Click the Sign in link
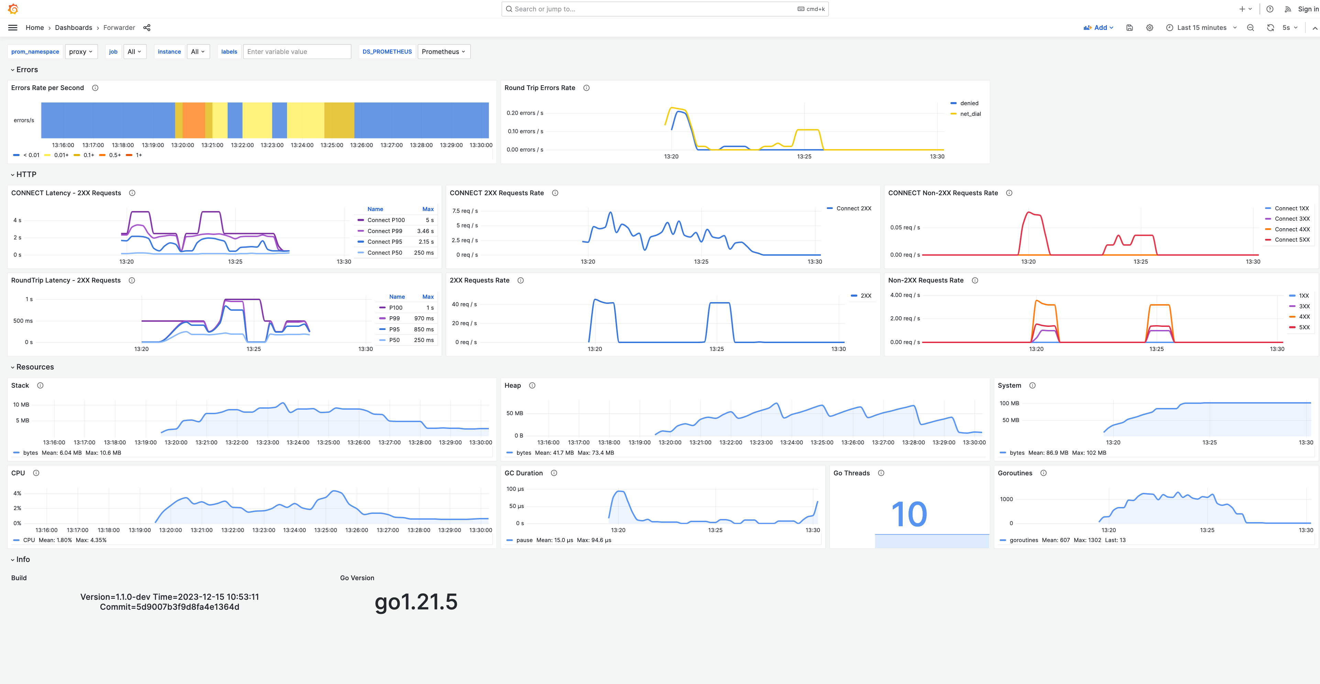 coord(1308,9)
